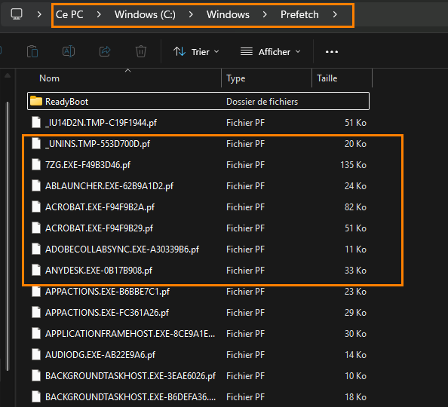Select ACROBAT.EXE-F94F9B29.pf file

[198, 228]
